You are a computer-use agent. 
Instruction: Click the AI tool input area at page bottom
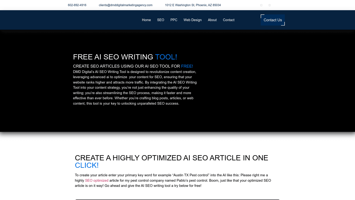point(177,199)
